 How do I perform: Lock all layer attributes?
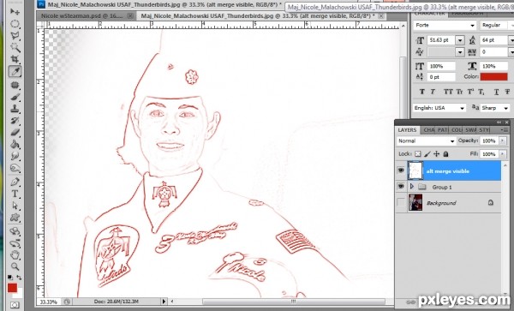(x=445, y=153)
